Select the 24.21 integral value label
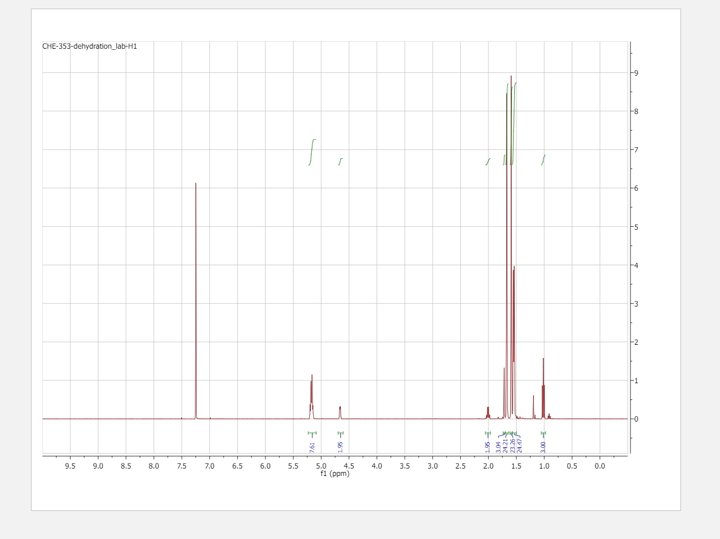 pos(505,446)
